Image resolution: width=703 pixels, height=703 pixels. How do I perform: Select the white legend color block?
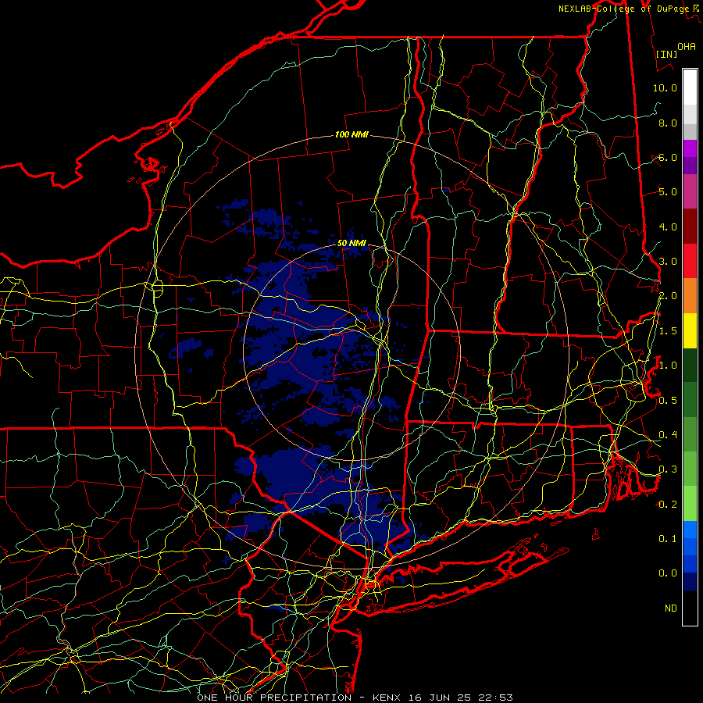(690, 87)
